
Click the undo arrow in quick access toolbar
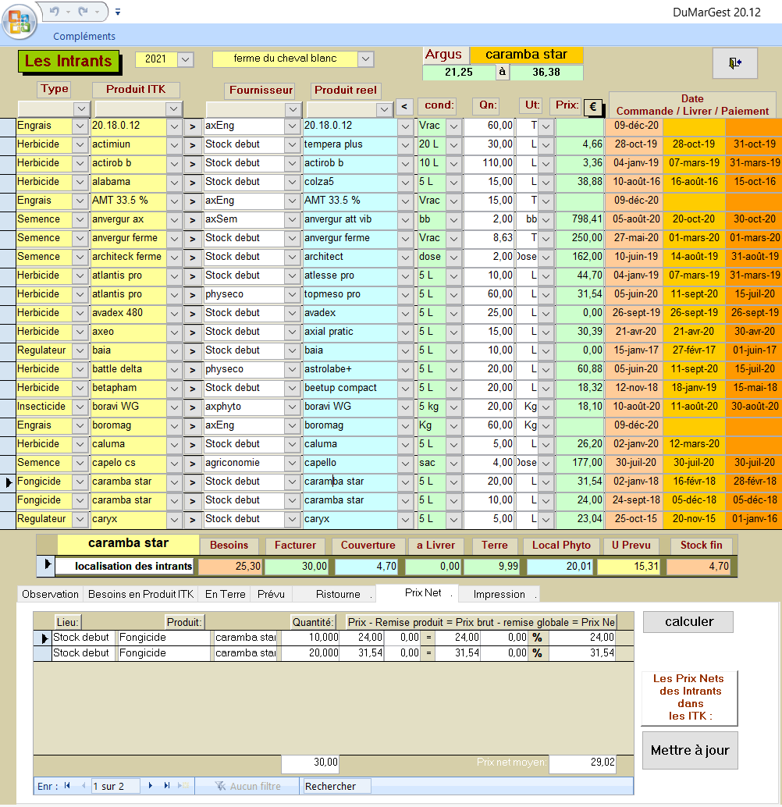click(55, 12)
